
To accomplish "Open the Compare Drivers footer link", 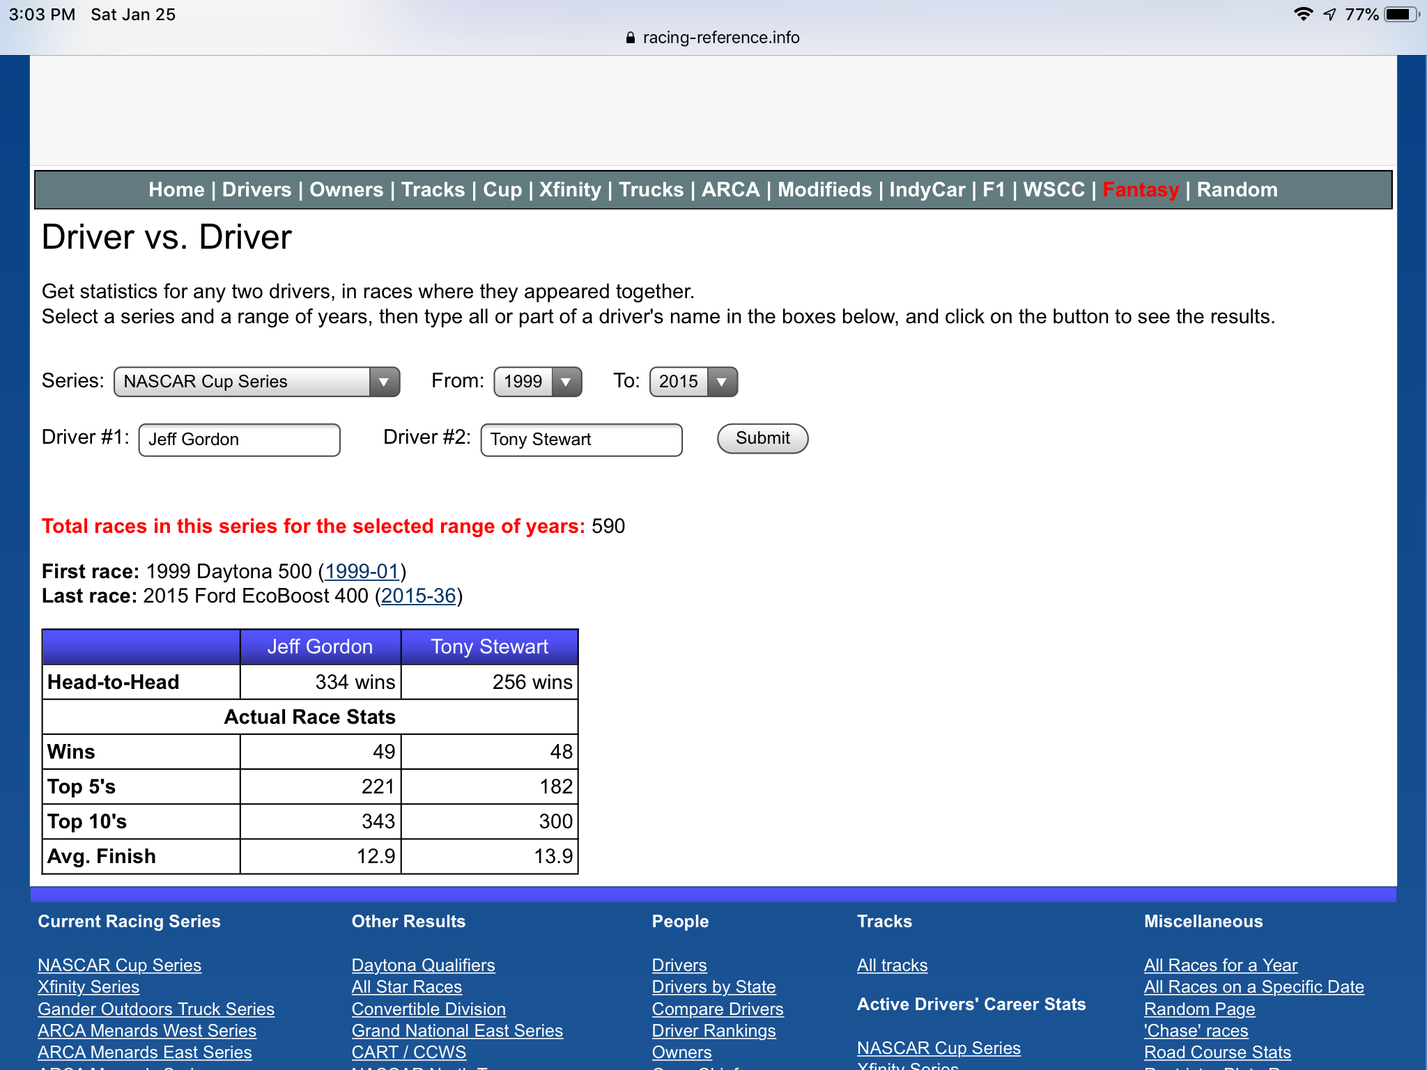I will coord(717,1009).
